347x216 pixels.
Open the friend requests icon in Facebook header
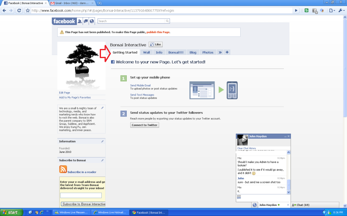pyautogui.click(x=80, y=21)
